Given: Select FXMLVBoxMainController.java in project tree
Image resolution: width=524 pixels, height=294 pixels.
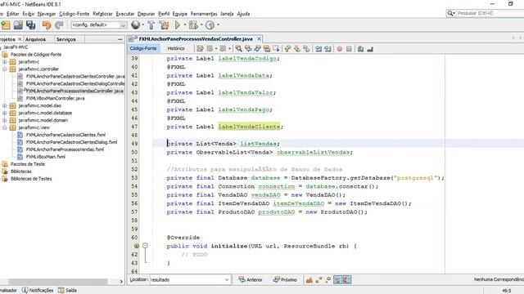Looking at the screenshot, I should [x=56, y=98].
